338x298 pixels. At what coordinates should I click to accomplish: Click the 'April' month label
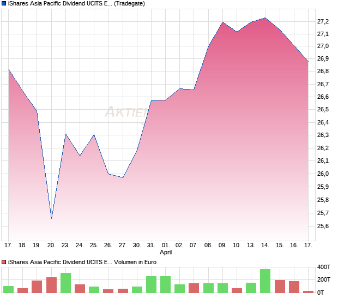pyautogui.click(x=166, y=252)
